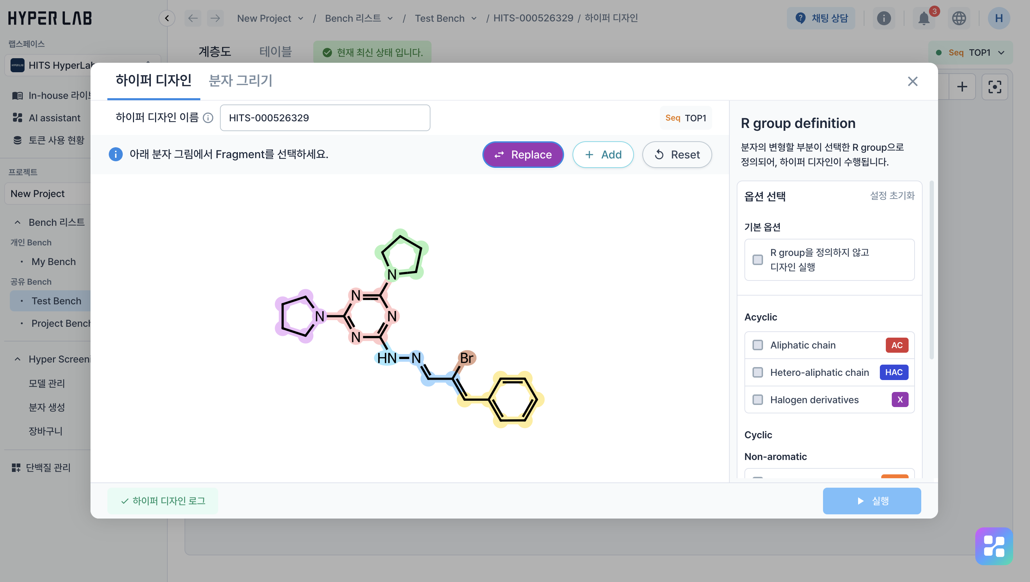Switch to the 분자 그리기 tab
The height and width of the screenshot is (582, 1030).
pyautogui.click(x=240, y=81)
